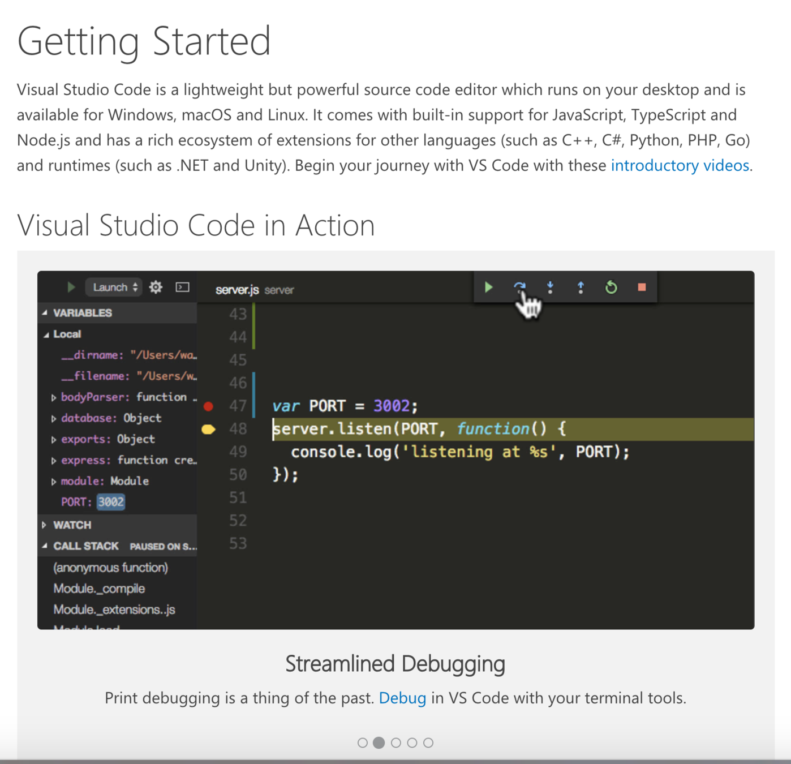The height and width of the screenshot is (764, 791).
Task: Click the Visual Studio Code in Action heading
Action: pyautogui.click(x=196, y=225)
